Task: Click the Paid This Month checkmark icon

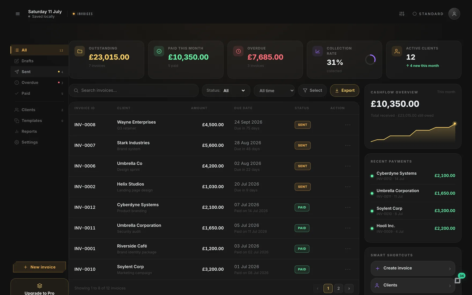Action: pos(159,51)
